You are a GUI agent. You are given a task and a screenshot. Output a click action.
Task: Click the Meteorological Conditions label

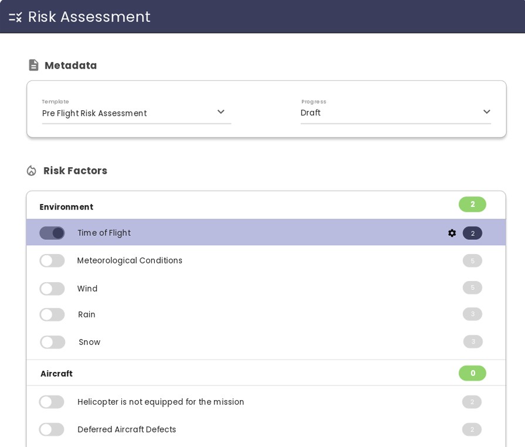(x=130, y=261)
